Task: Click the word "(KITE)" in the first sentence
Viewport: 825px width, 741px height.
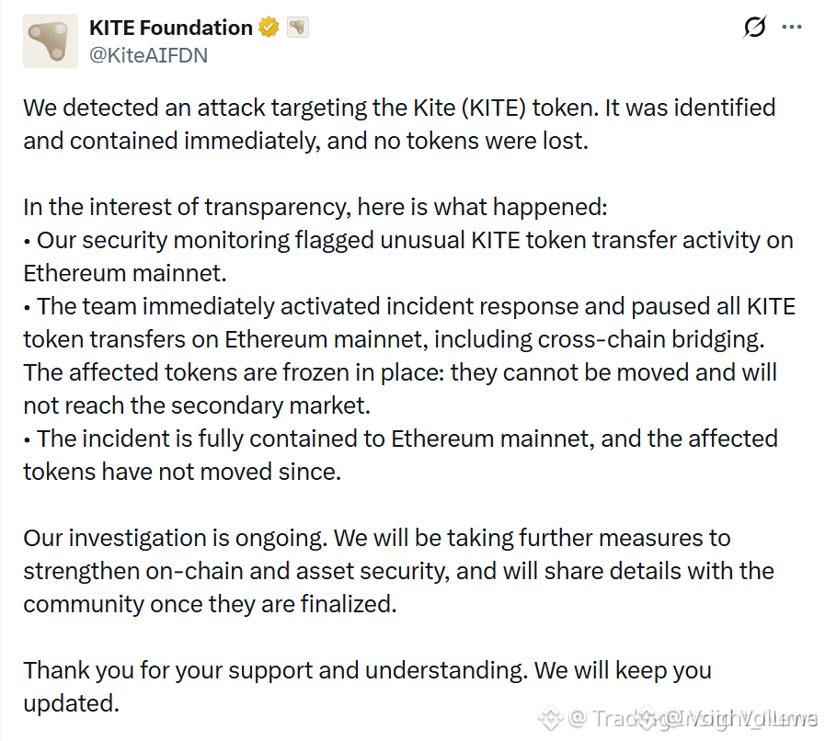Action: [494, 108]
